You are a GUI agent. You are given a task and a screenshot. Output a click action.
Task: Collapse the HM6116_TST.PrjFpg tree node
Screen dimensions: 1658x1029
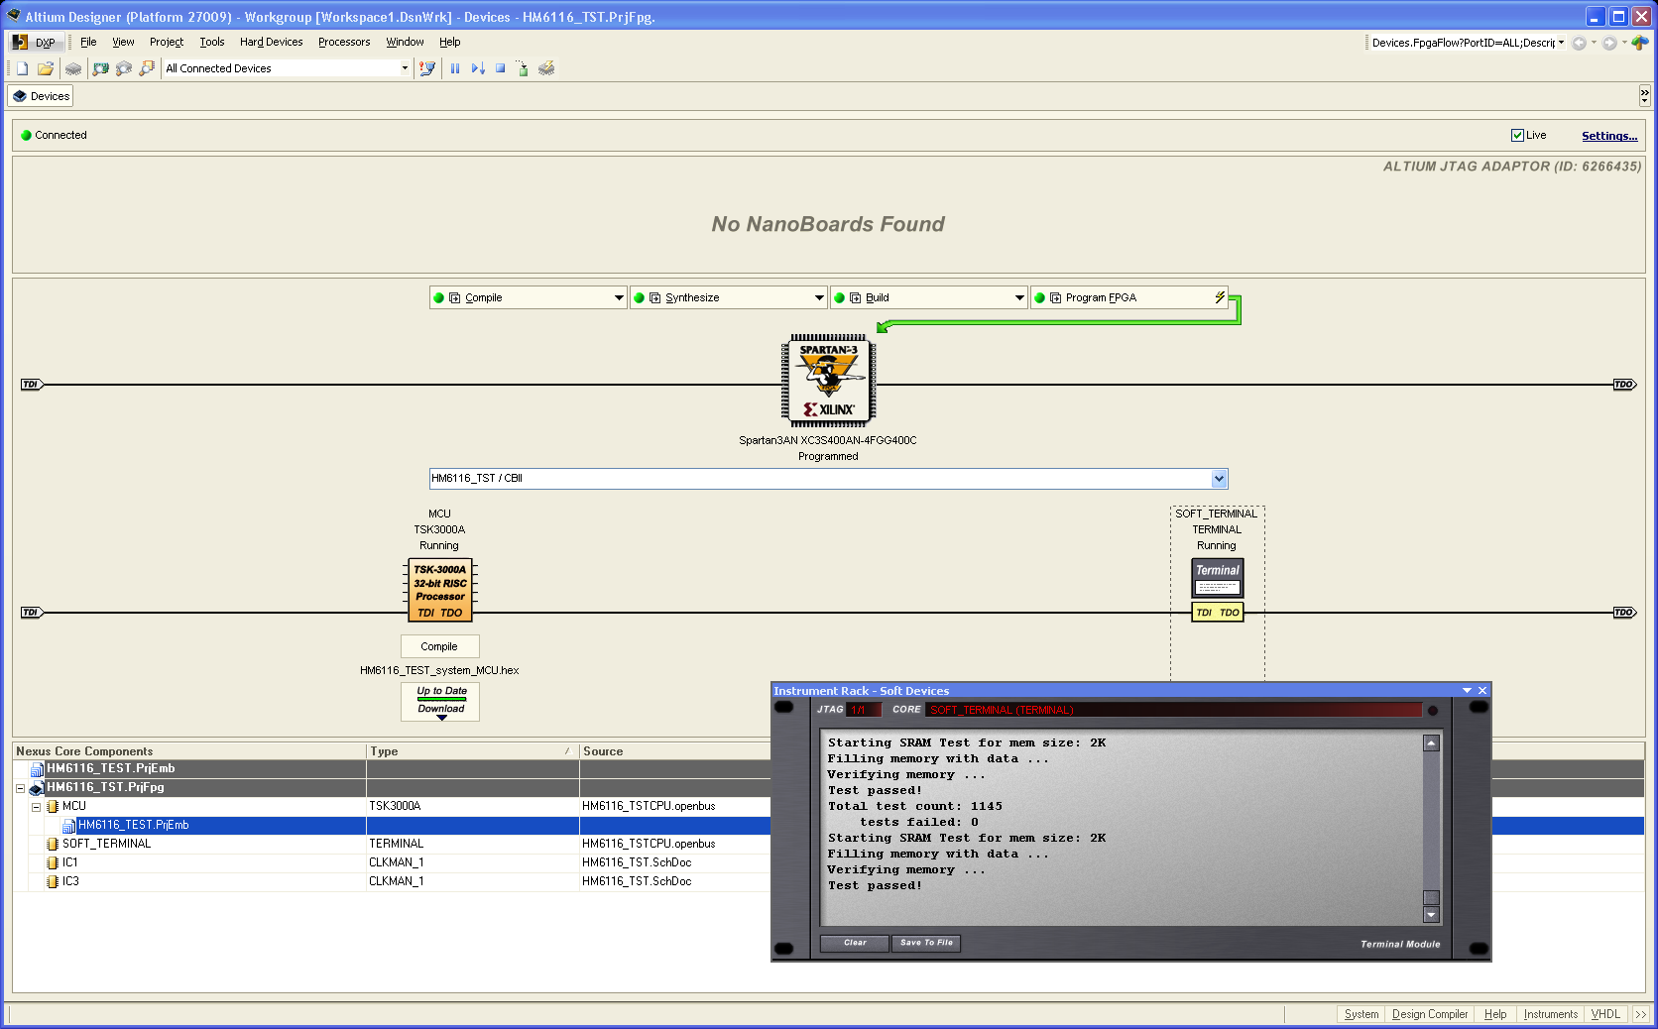[x=20, y=788]
